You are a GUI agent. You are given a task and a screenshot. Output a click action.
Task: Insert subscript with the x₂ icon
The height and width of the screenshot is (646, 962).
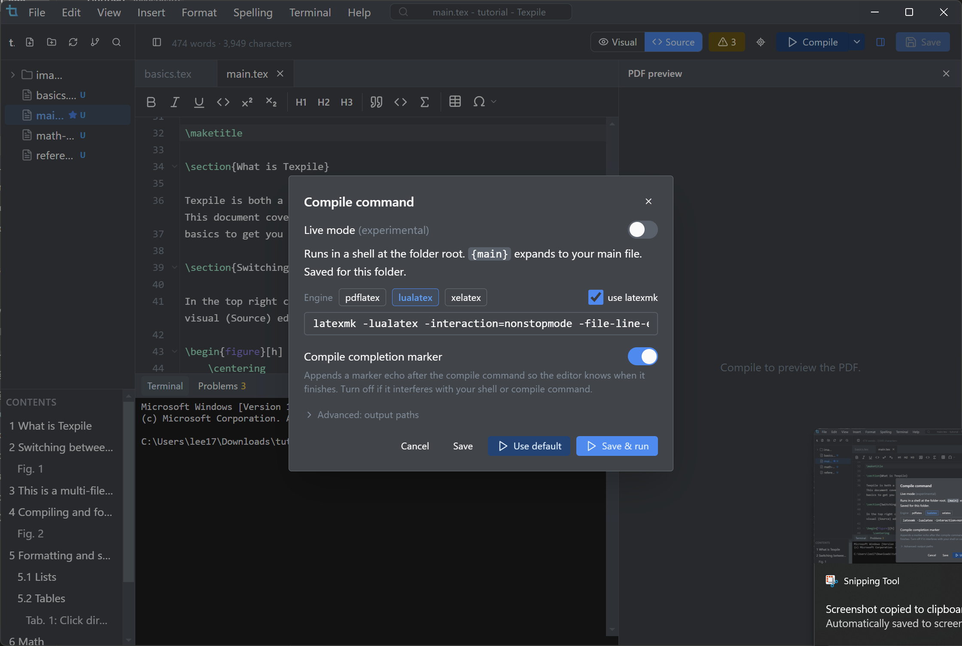pos(271,102)
